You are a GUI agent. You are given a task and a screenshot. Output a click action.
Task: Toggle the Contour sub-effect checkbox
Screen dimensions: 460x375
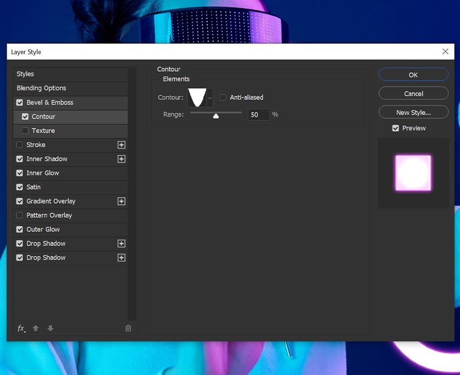[25, 117]
